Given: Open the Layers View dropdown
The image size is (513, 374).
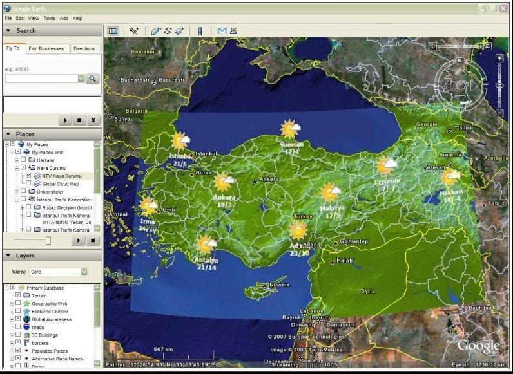Looking at the screenshot, I should [58, 272].
